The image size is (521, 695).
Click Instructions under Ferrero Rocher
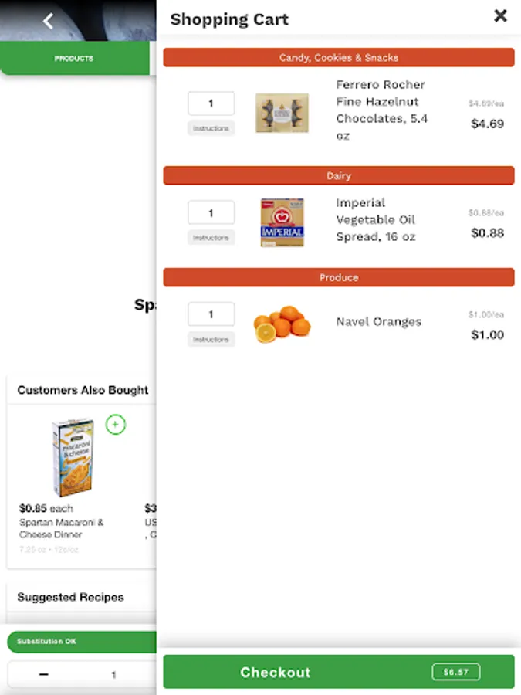click(x=211, y=128)
